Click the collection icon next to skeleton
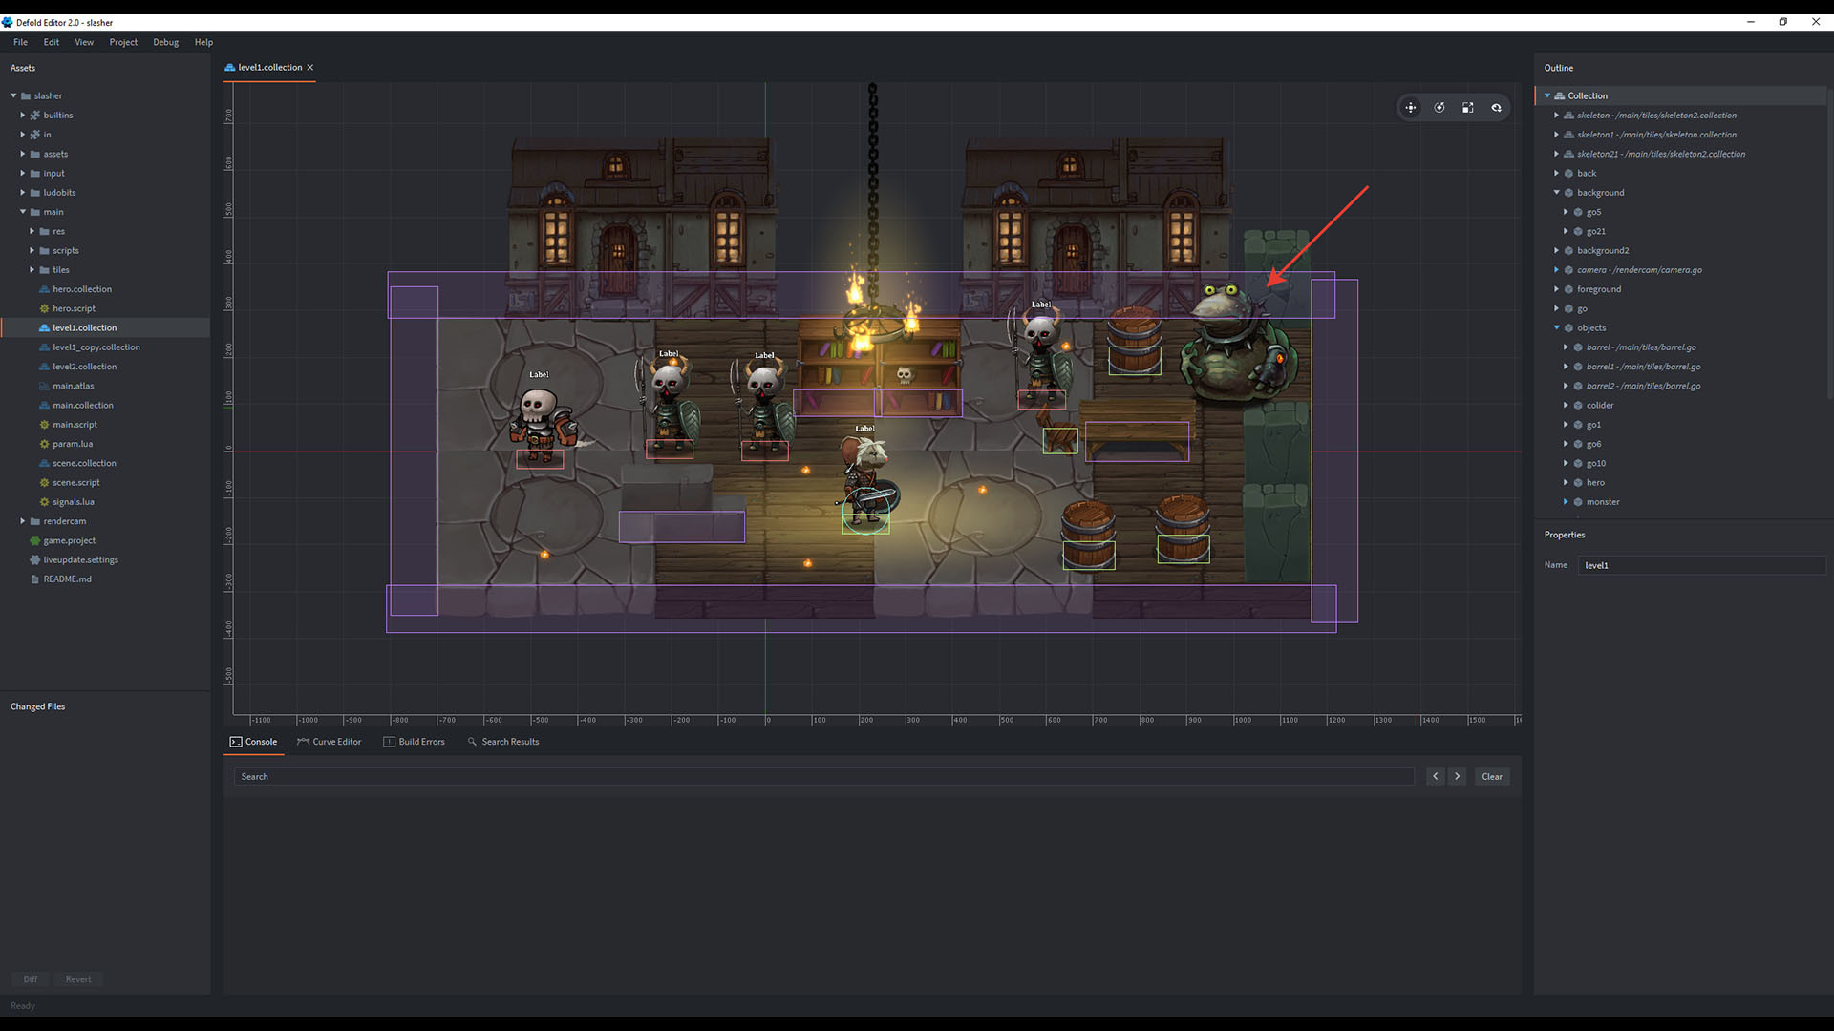This screenshot has width=1834, height=1031. pyautogui.click(x=1569, y=115)
